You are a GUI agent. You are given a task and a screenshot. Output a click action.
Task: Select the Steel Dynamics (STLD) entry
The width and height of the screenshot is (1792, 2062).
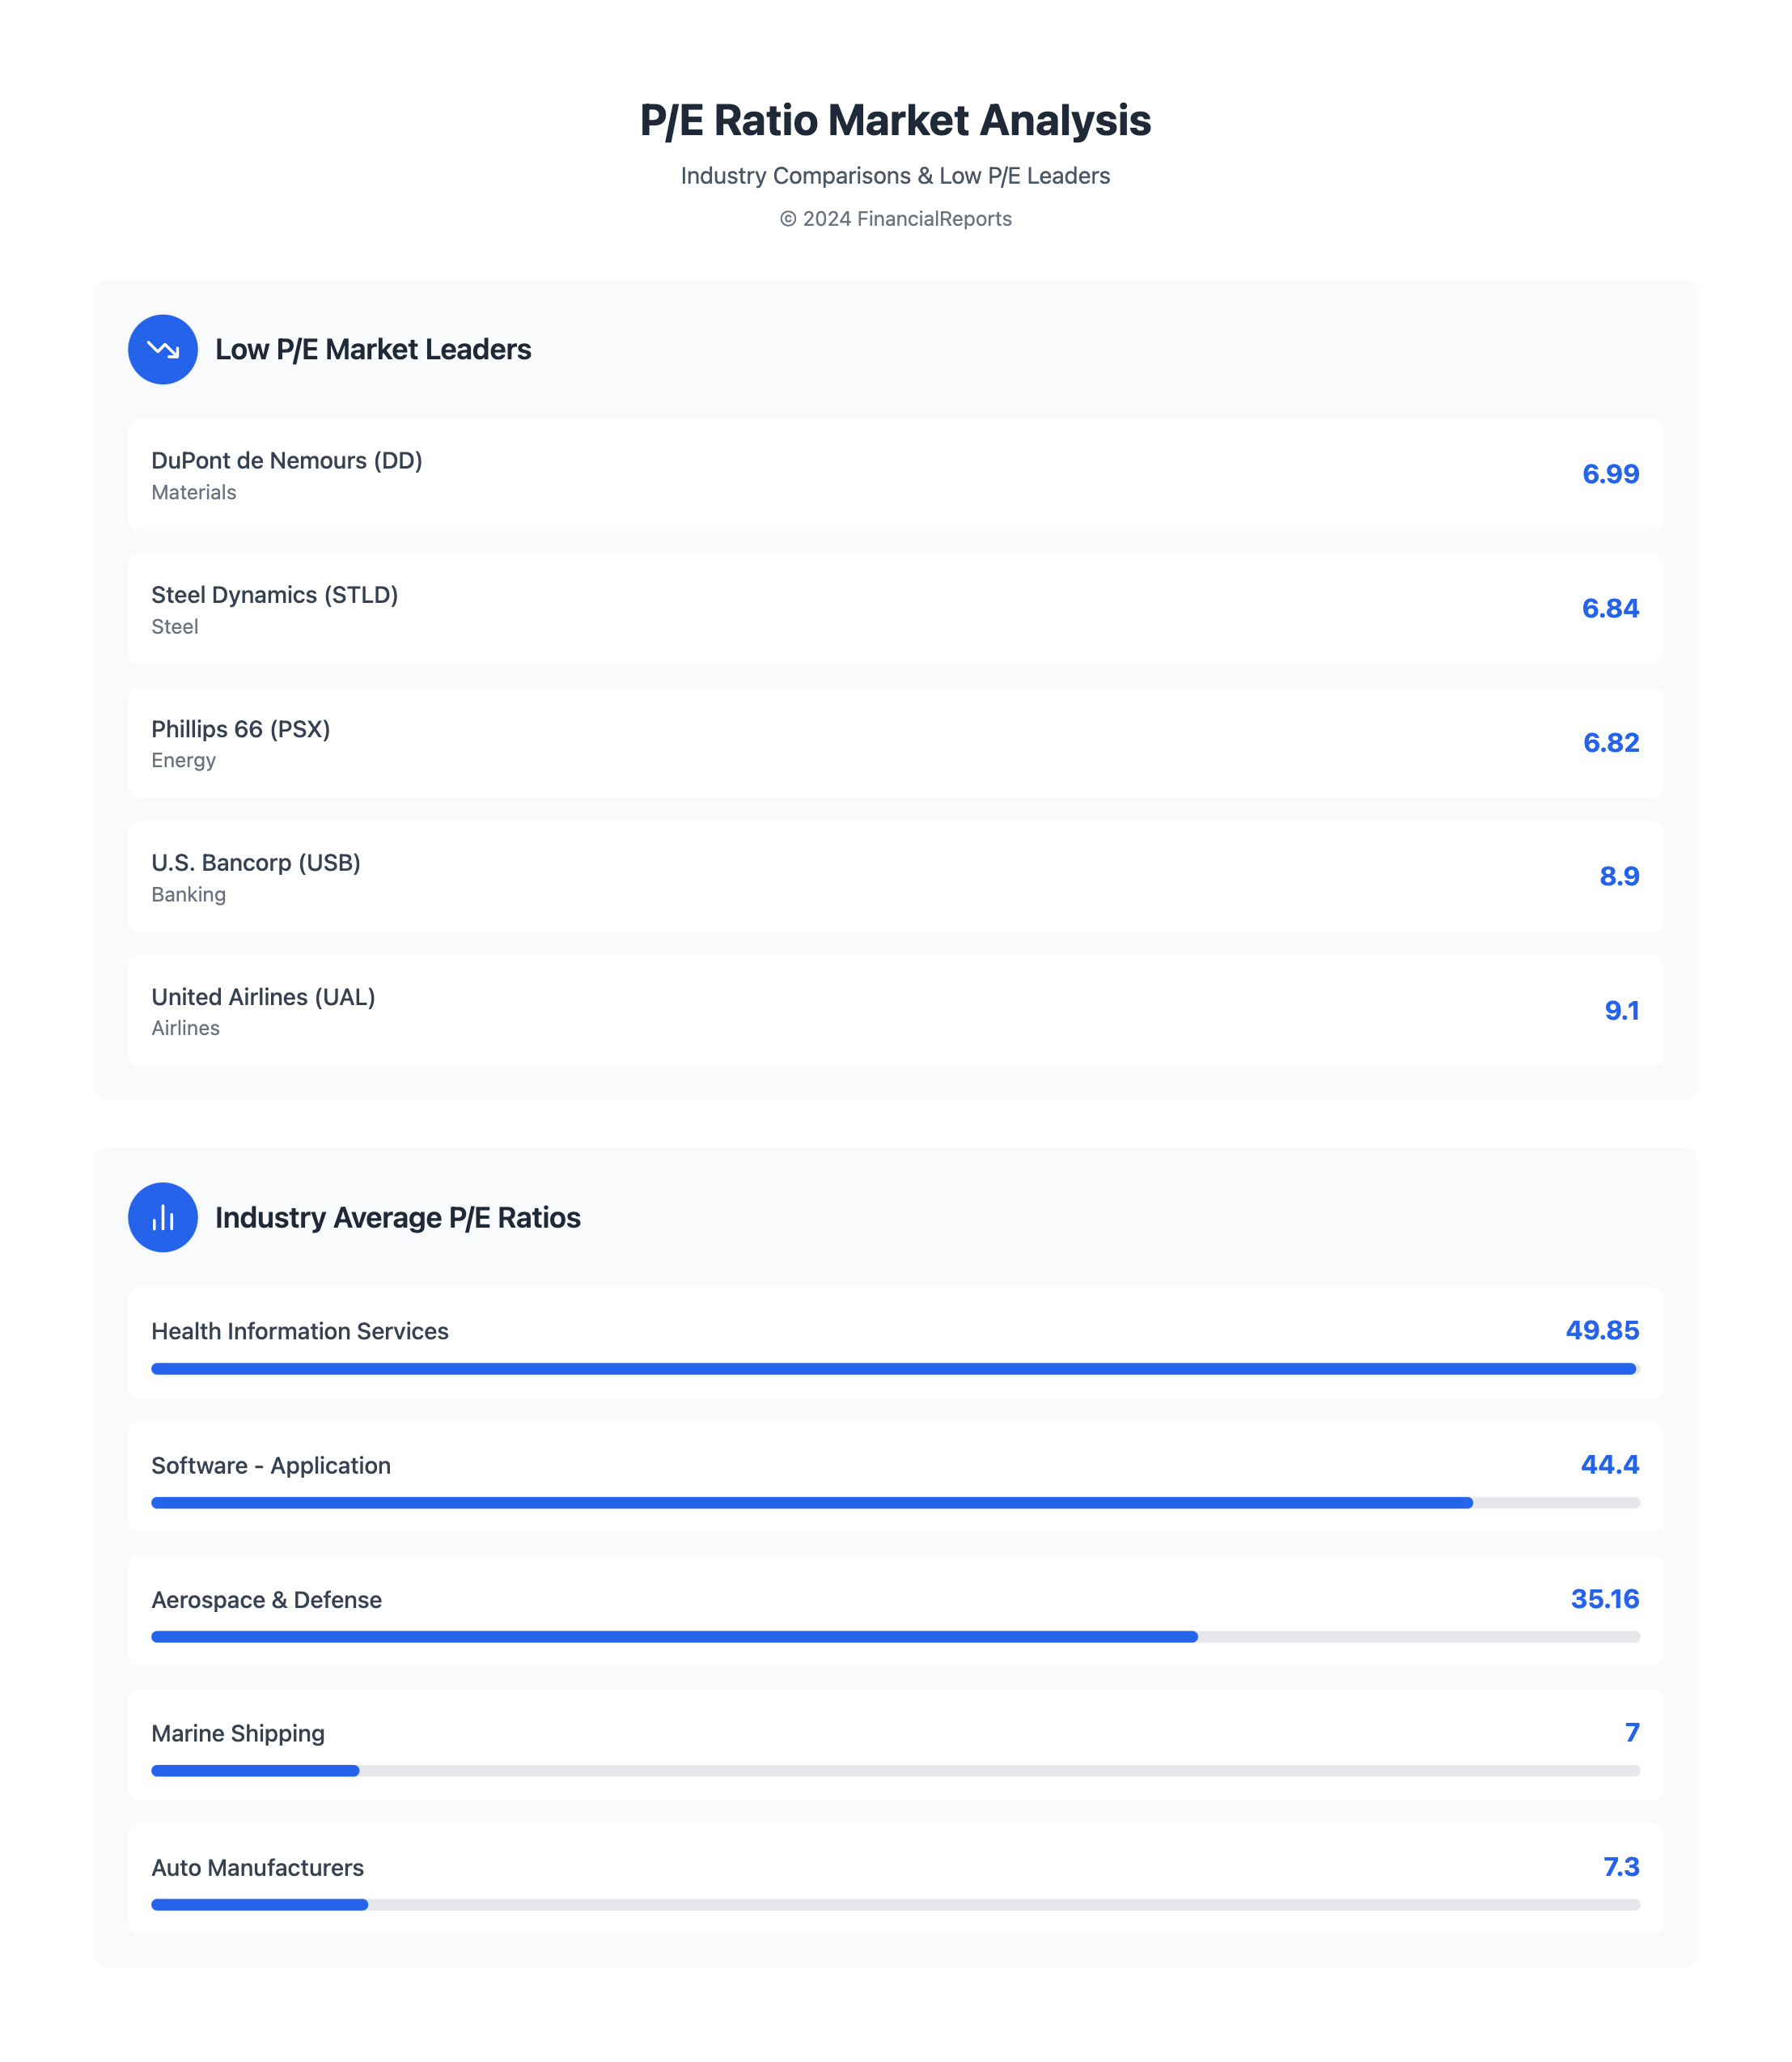pyautogui.click(x=895, y=609)
